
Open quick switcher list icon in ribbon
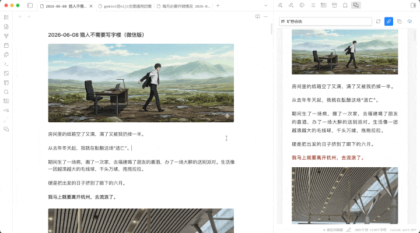coord(6,17)
